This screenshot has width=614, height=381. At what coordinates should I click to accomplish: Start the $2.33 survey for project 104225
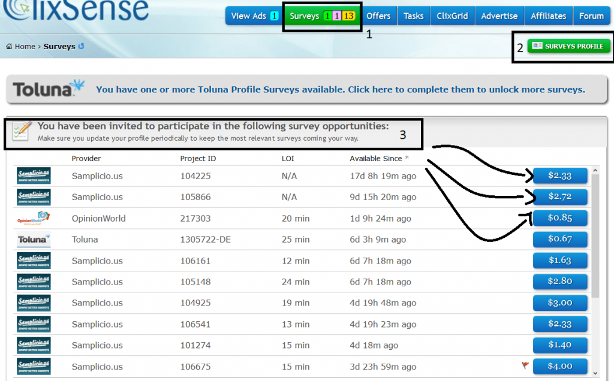pos(560,176)
